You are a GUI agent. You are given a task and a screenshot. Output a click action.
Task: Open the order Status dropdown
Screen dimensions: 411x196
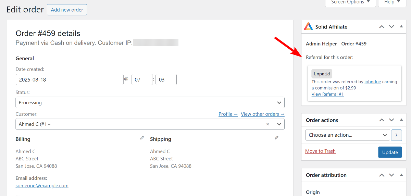tap(150, 102)
